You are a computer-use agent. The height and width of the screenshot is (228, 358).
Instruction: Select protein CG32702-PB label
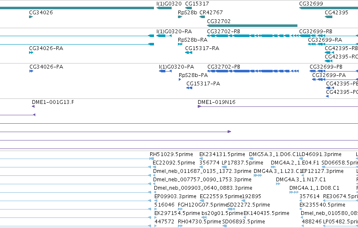click(224, 67)
